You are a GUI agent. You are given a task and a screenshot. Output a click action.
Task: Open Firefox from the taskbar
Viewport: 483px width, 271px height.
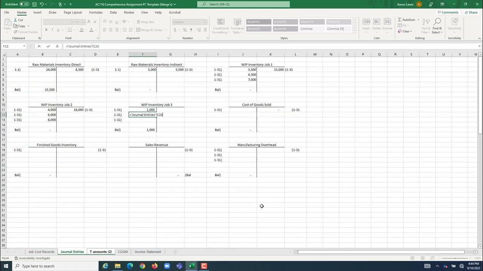(155, 266)
